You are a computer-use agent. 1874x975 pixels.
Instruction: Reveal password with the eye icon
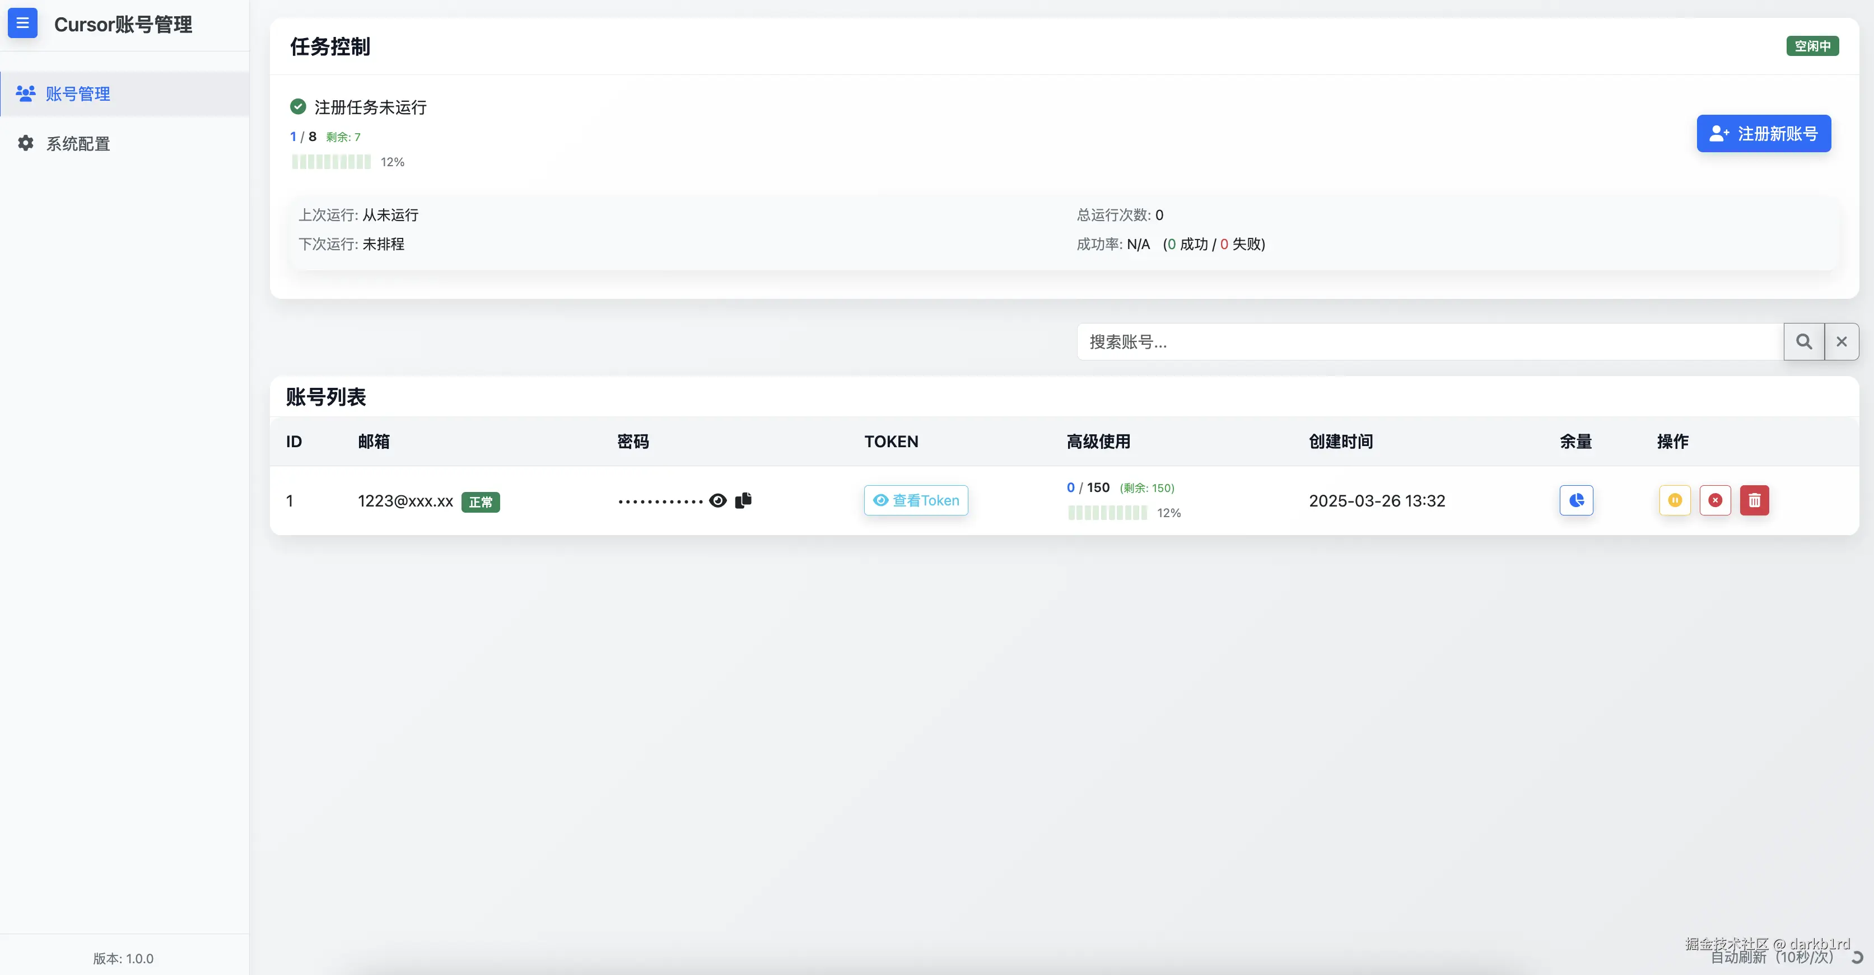pos(717,500)
